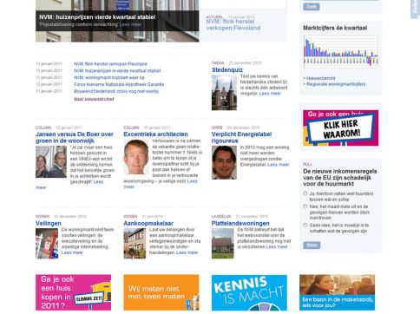The width and height of the screenshot is (420, 314).
Task: Click 'Lees meer' under Aankoopmakelaar text
Action: click(x=187, y=252)
